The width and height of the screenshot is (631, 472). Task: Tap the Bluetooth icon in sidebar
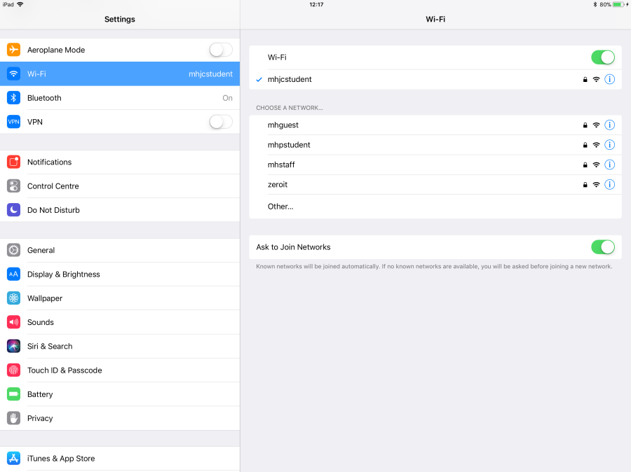pyautogui.click(x=14, y=98)
